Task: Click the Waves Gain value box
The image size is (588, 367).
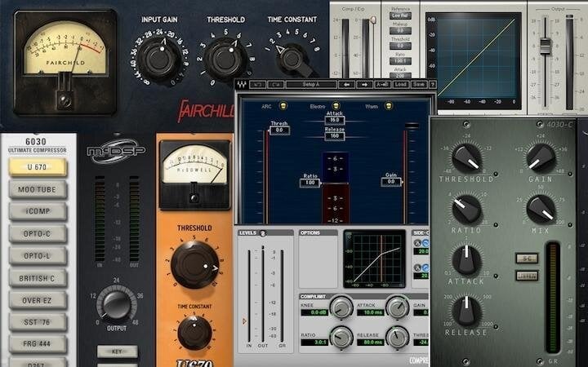Action: point(390,182)
